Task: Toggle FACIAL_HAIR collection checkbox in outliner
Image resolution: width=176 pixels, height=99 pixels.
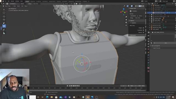Action: pos(152,18)
